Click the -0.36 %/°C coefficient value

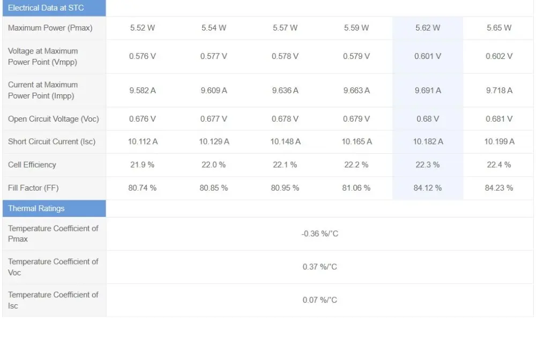[319, 234]
